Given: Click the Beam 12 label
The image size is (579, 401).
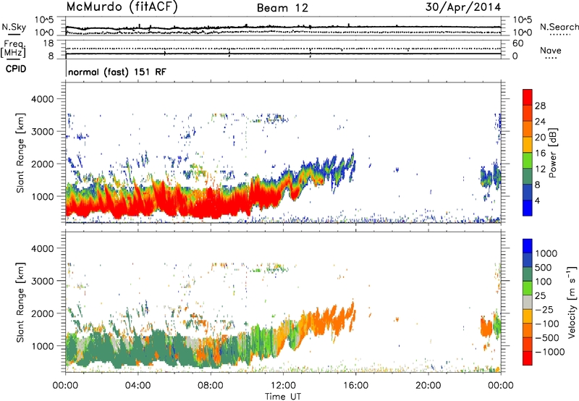Looking at the screenshot, I should tap(282, 8).
